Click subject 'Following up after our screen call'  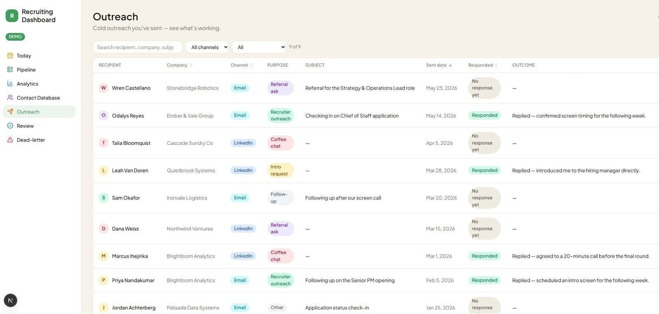click(x=343, y=198)
